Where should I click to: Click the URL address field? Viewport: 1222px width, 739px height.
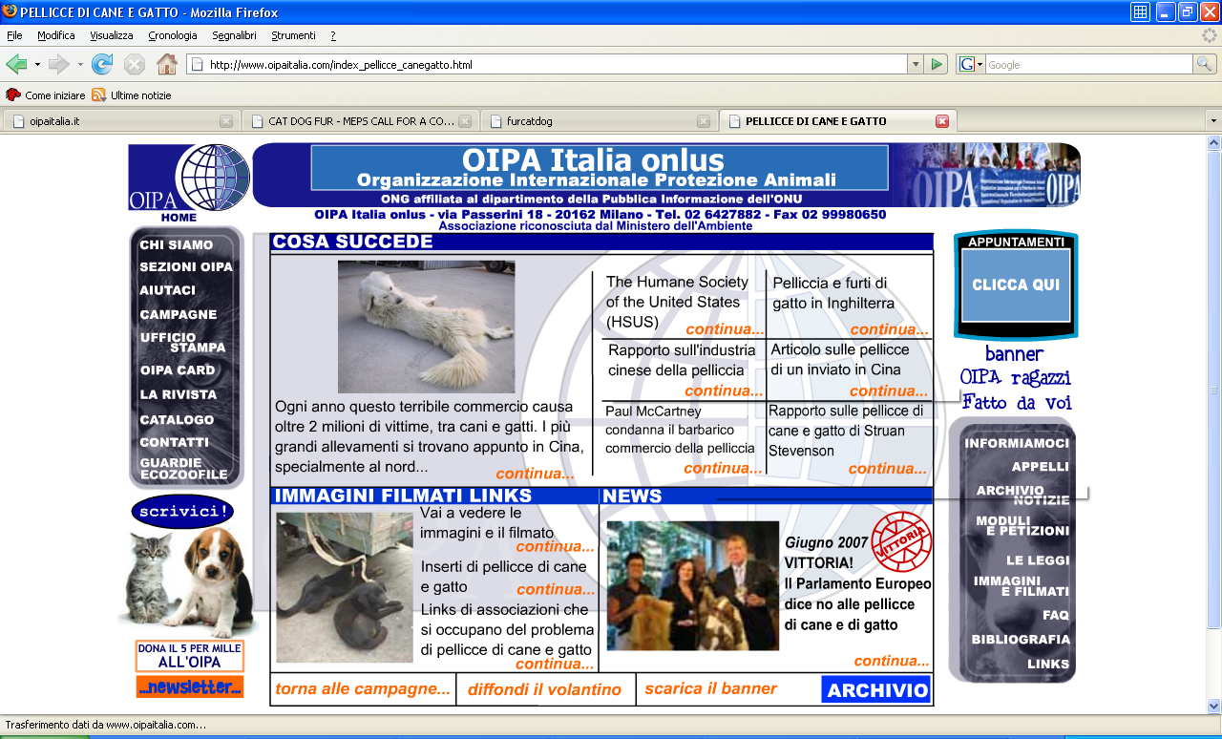pyautogui.click(x=546, y=65)
